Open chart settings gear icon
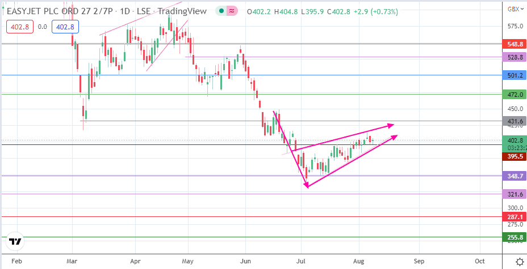 point(519,261)
